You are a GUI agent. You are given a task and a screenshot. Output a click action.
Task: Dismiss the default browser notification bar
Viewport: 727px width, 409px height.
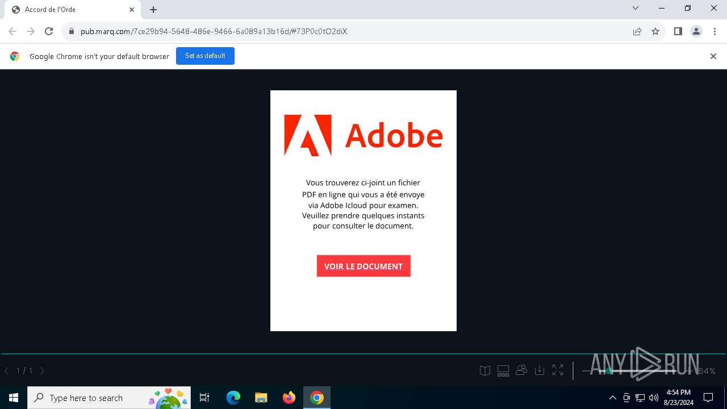[x=713, y=56]
